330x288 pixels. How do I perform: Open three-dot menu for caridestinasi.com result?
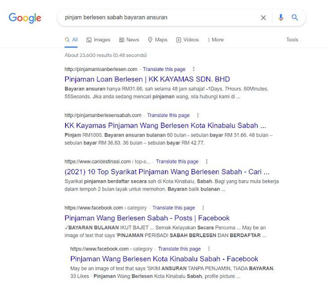[x=207, y=161]
